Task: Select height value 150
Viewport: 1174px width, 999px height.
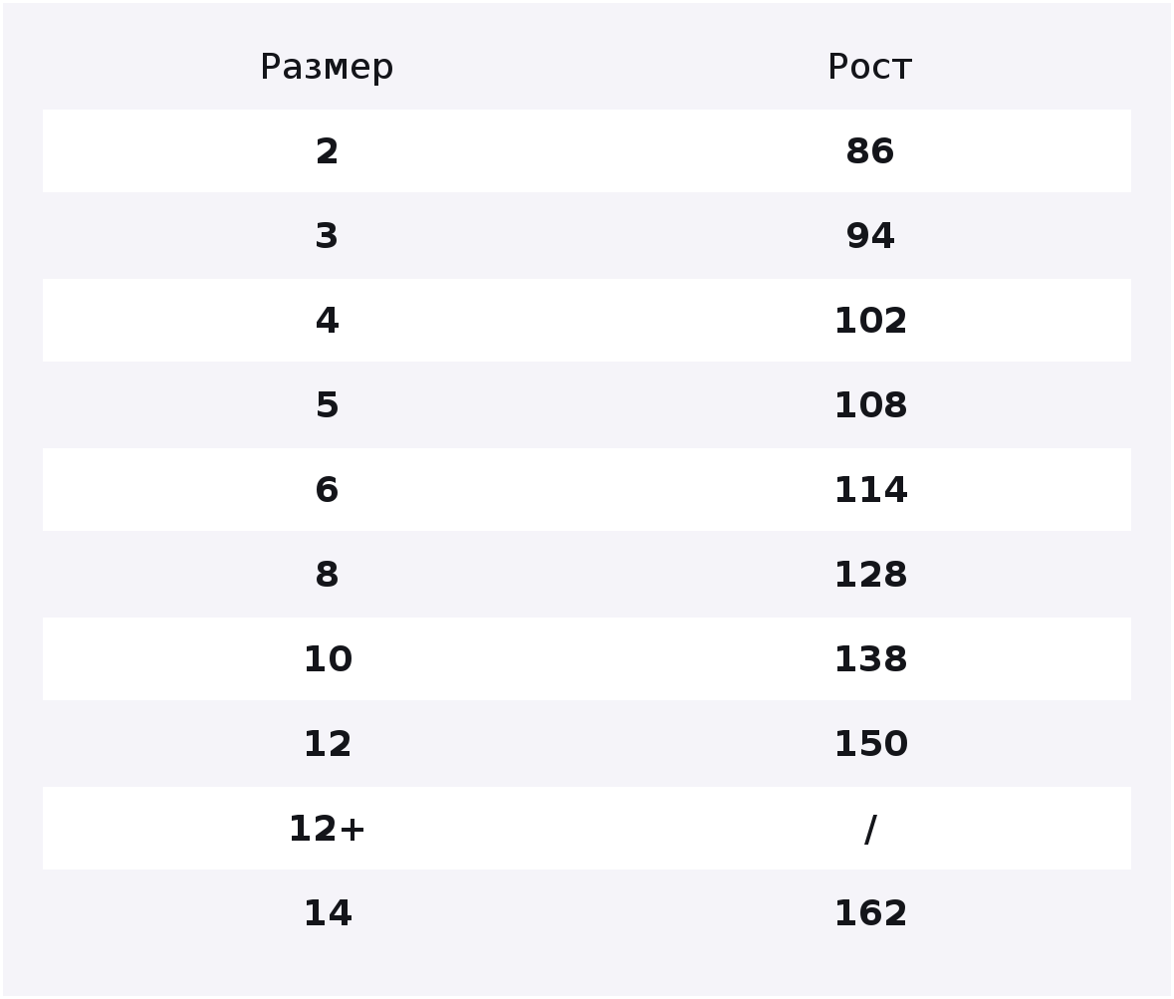Action: pyautogui.click(x=870, y=744)
